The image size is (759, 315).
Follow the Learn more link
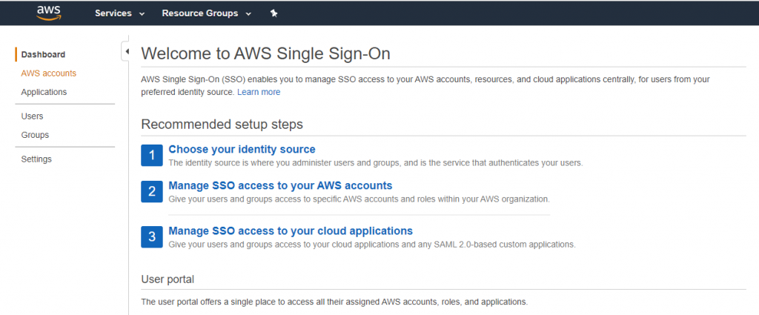259,92
